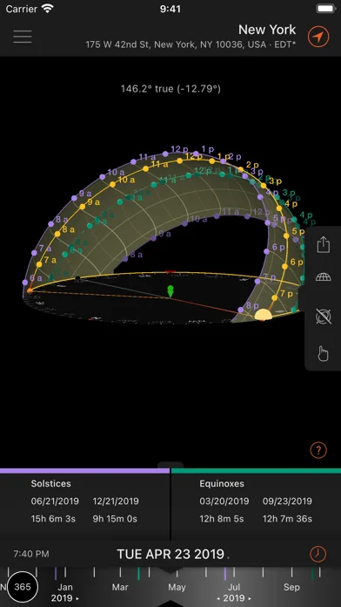Collapse the bottom panel drag handle
The image size is (341, 607).
coord(170,465)
